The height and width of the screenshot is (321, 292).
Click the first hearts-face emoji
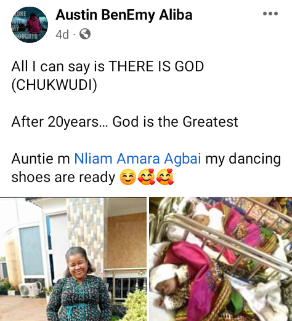coord(146,177)
